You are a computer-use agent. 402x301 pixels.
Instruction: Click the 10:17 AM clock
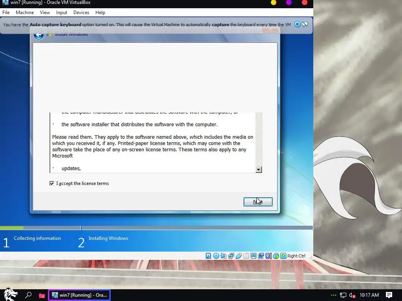click(x=369, y=295)
